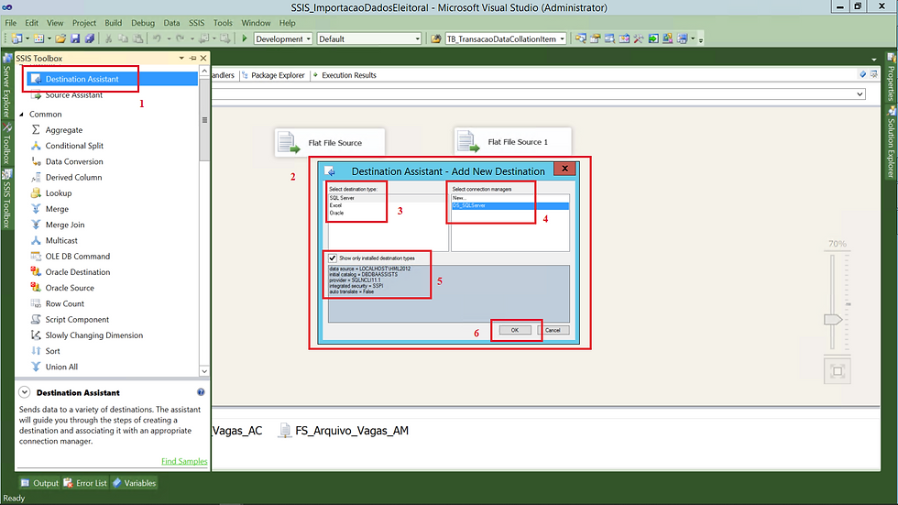Open the Debug menu
The height and width of the screenshot is (505, 898).
(x=143, y=23)
